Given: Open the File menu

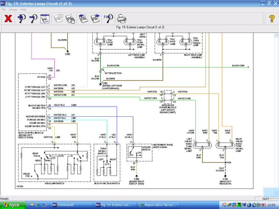Looking at the screenshot, I should pyautogui.click(x=3, y=10).
